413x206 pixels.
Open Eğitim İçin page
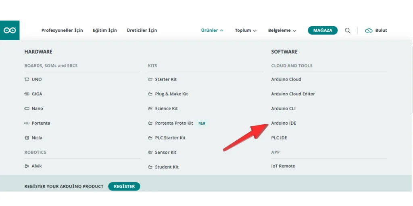[x=105, y=31]
